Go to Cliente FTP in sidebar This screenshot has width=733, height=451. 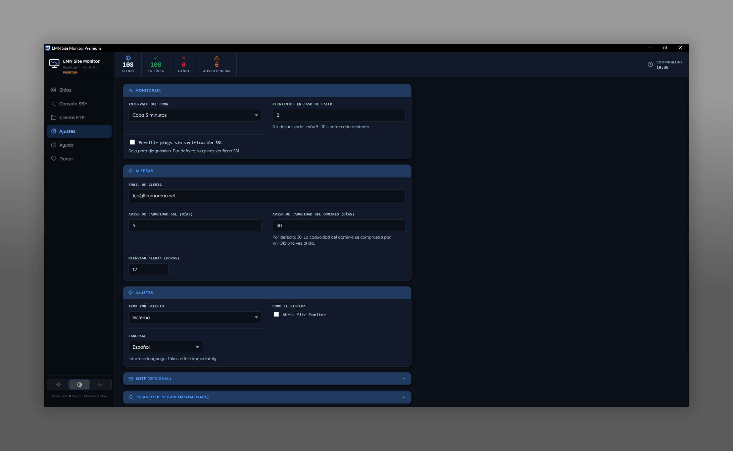[x=71, y=117]
